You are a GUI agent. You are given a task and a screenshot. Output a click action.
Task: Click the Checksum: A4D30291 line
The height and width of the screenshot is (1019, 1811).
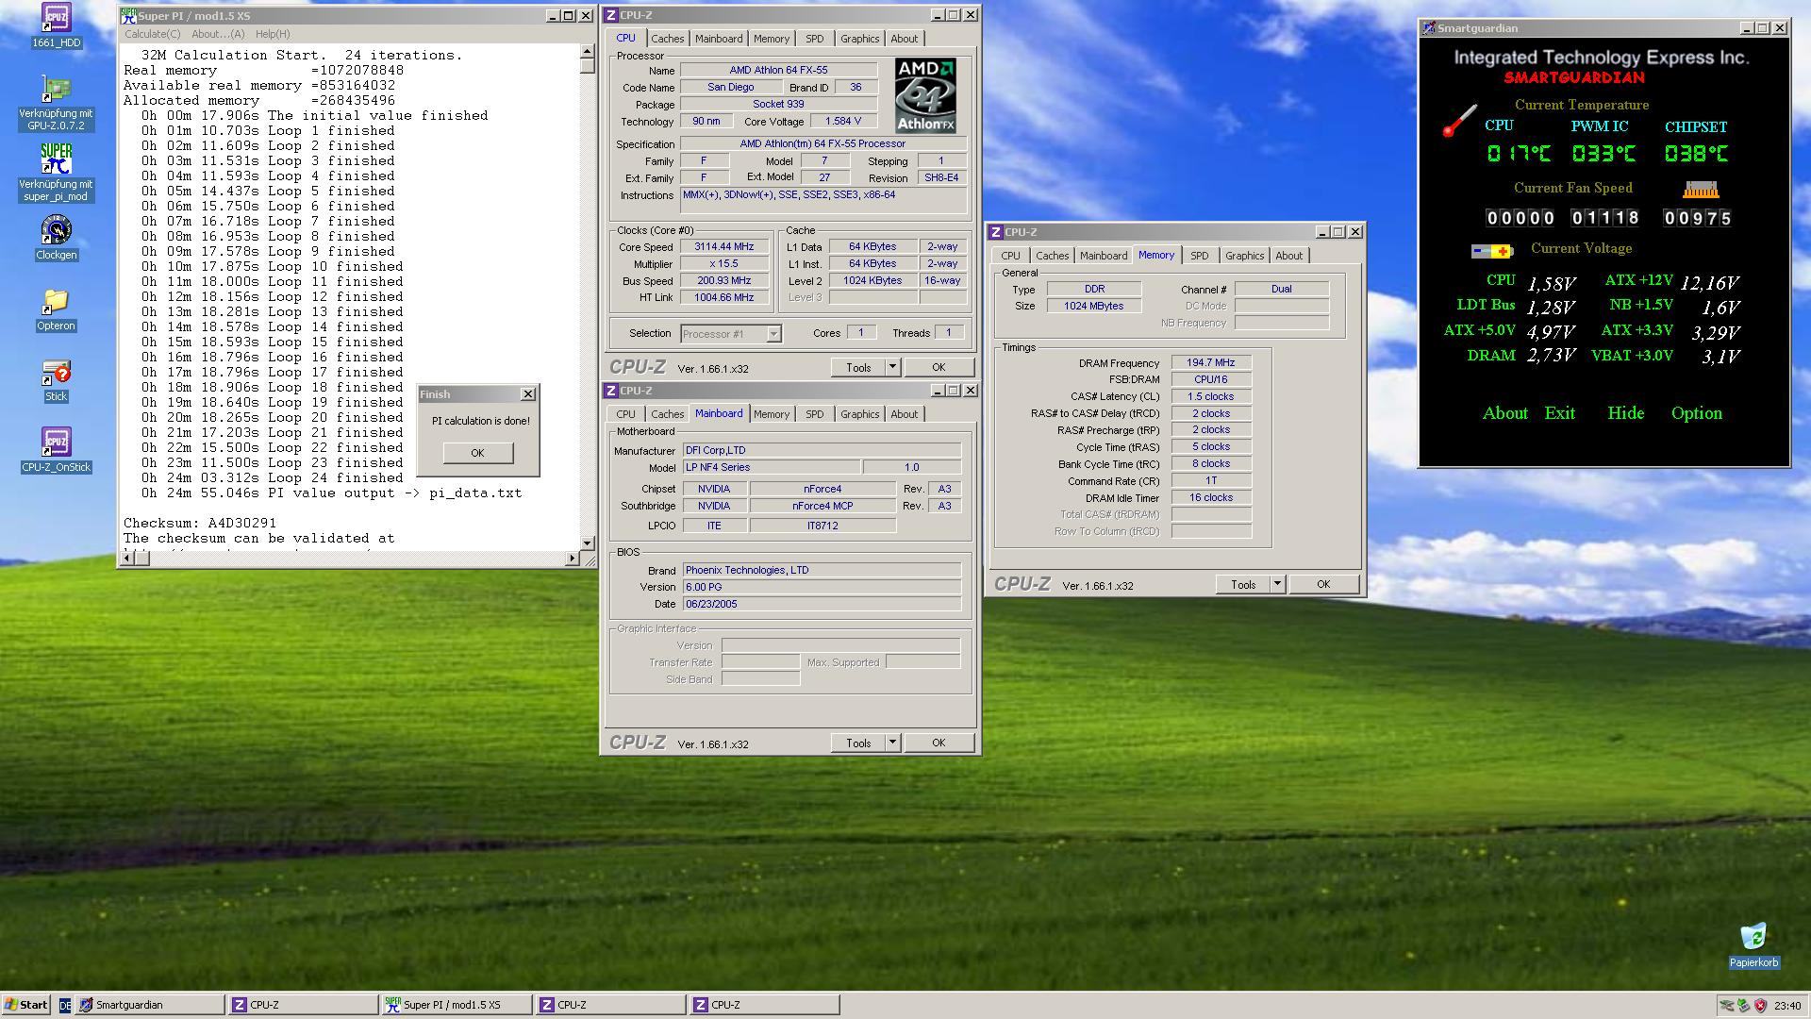point(200,523)
